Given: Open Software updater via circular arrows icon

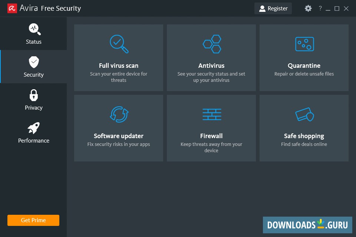Looking at the screenshot, I should pyautogui.click(x=119, y=114).
